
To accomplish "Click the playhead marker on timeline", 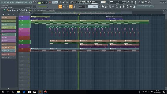I will tap(79, 14).
